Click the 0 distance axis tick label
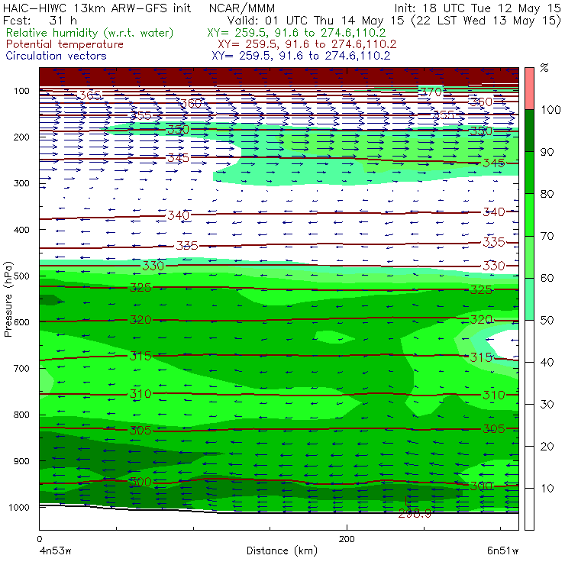The image size is (565, 565). click(40, 539)
